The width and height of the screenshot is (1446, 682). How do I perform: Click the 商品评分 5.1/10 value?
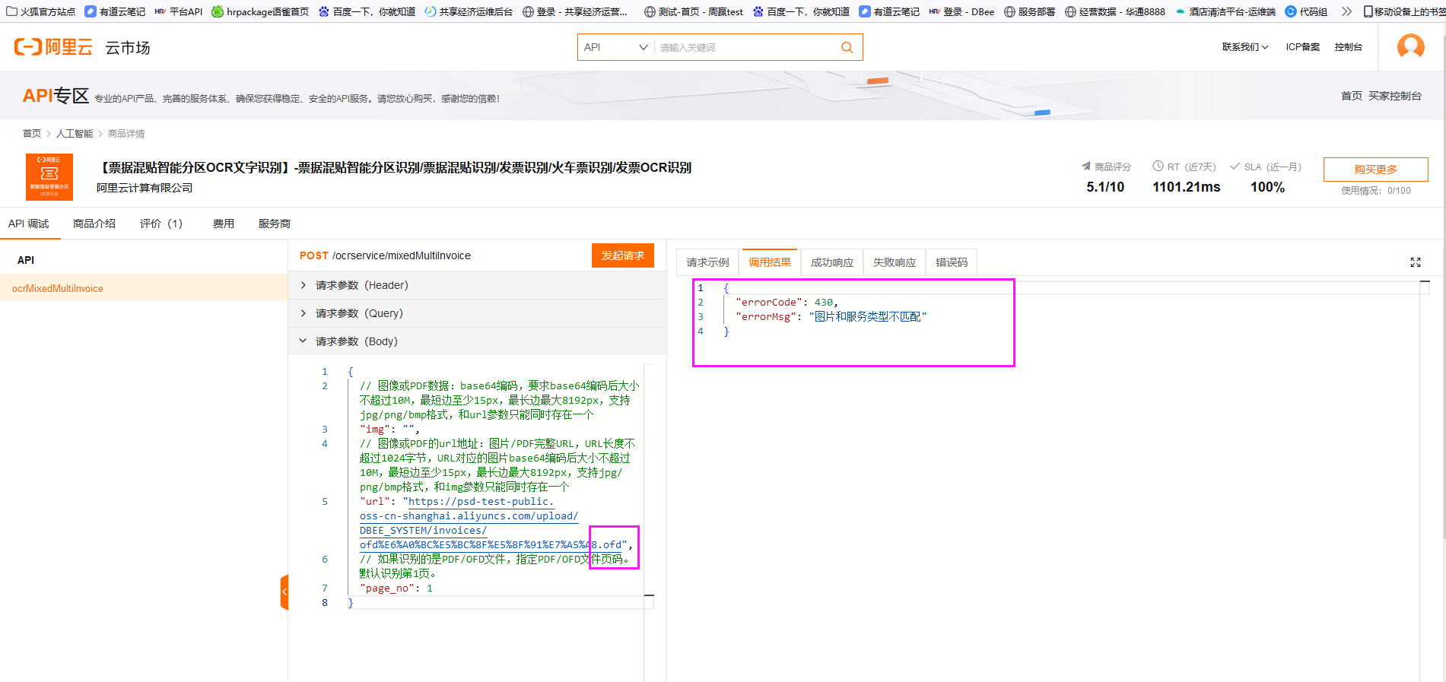(x=1105, y=187)
